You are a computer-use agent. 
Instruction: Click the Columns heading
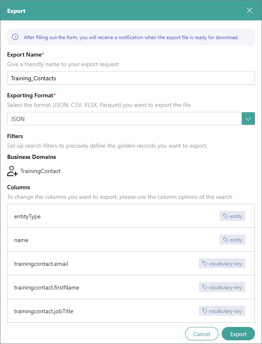coord(19,187)
